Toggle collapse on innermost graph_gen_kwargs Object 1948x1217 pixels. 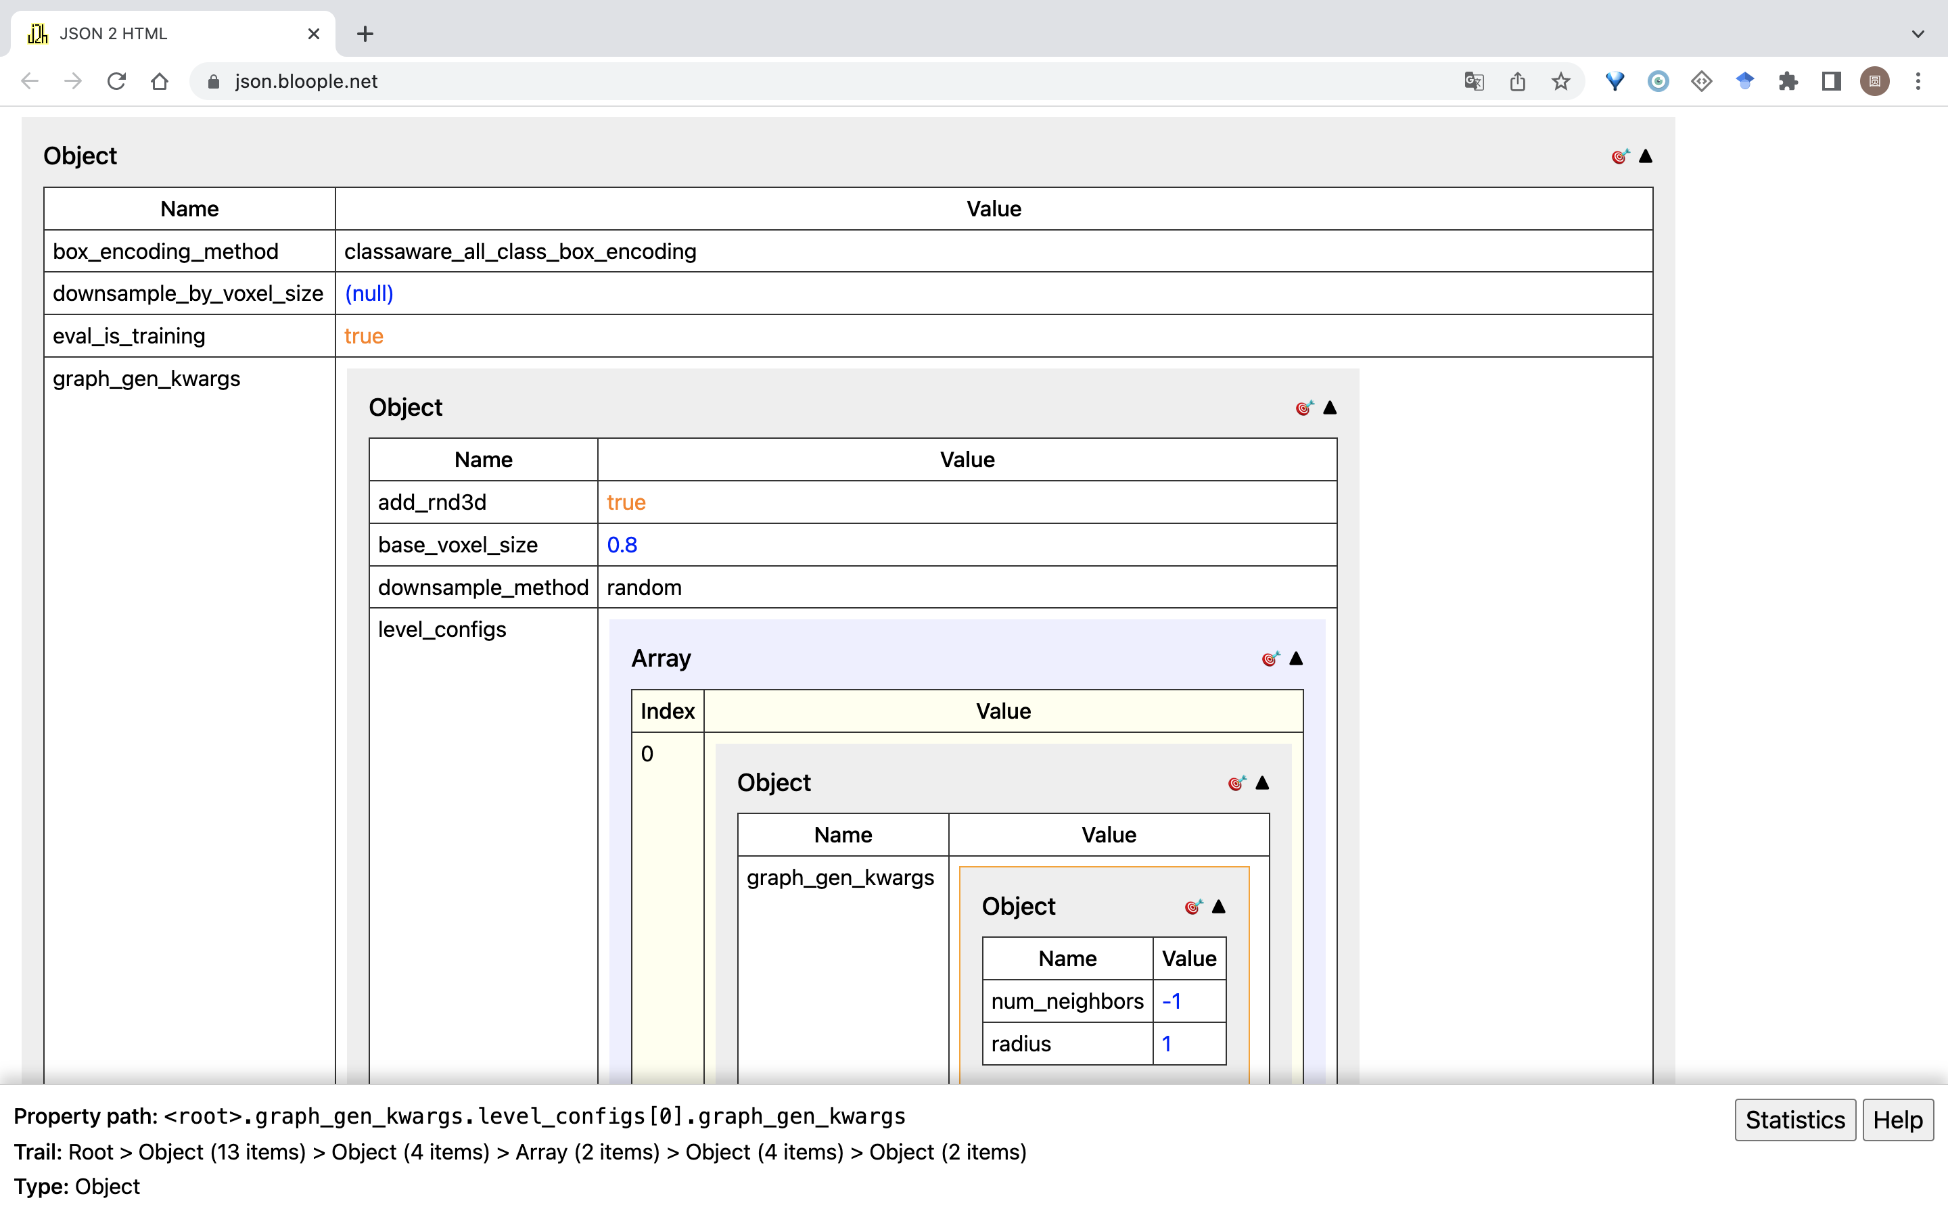click(1219, 905)
